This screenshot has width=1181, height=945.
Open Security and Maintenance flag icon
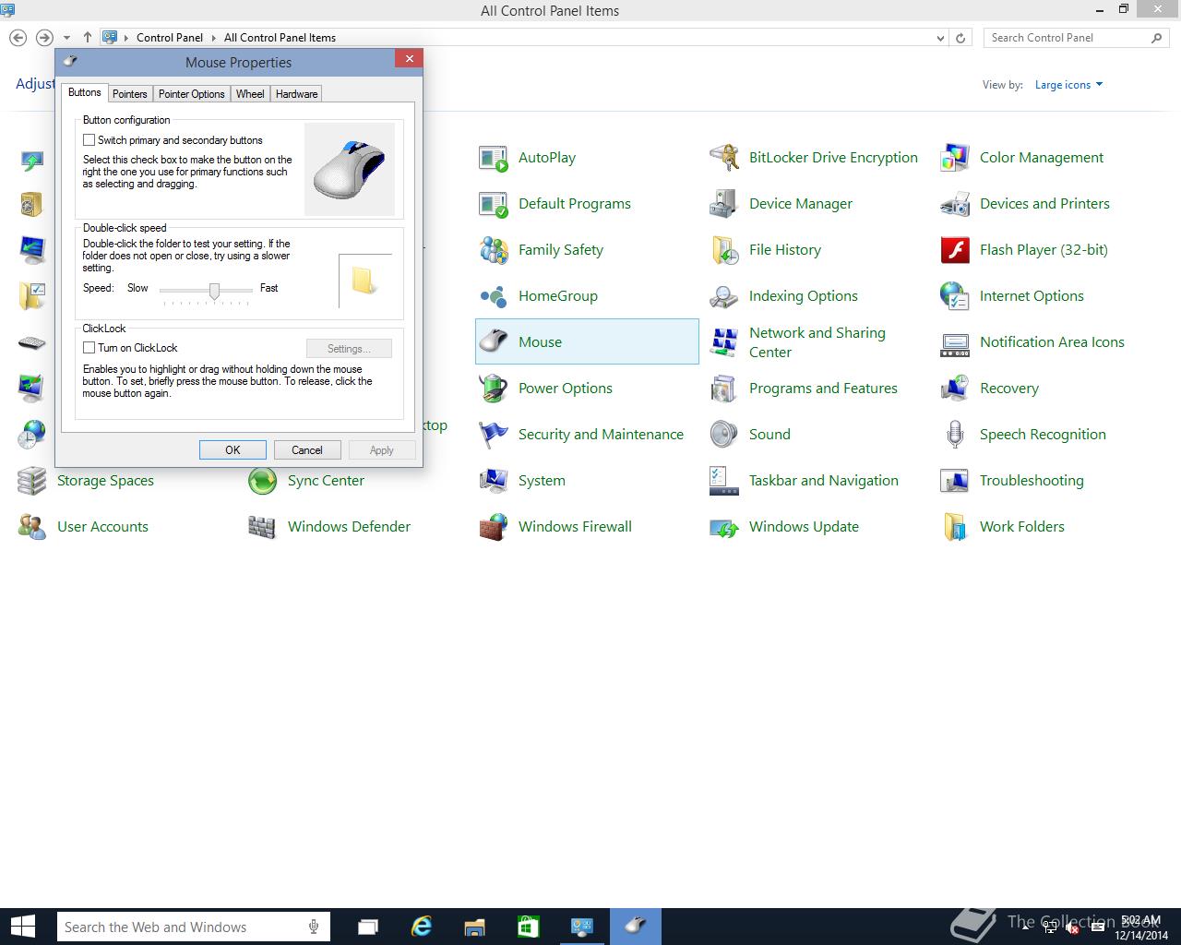[x=494, y=435]
